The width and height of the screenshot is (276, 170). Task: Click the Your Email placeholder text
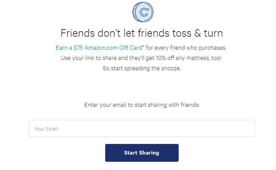[x=46, y=129]
